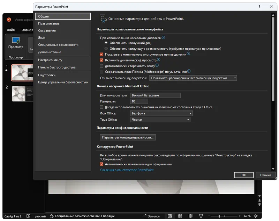Open 'Сведения о конструкторе PowerPoint' link
The image size is (279, 221).
(127, 170)
